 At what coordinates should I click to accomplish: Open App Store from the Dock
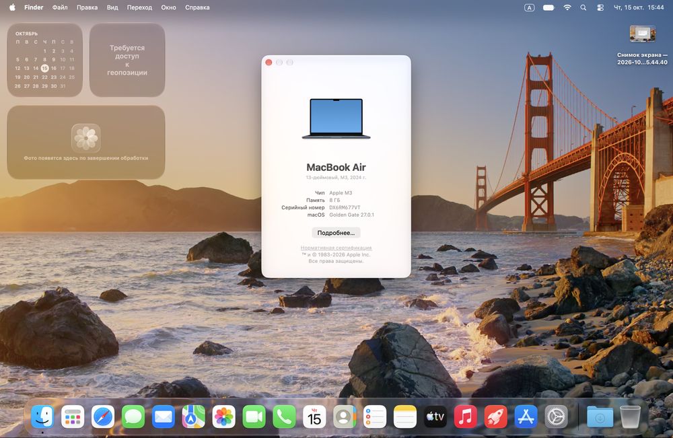click(526, 416)
